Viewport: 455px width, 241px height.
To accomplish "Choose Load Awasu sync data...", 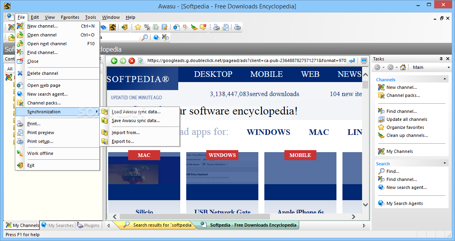I will [x=140, y=112].
